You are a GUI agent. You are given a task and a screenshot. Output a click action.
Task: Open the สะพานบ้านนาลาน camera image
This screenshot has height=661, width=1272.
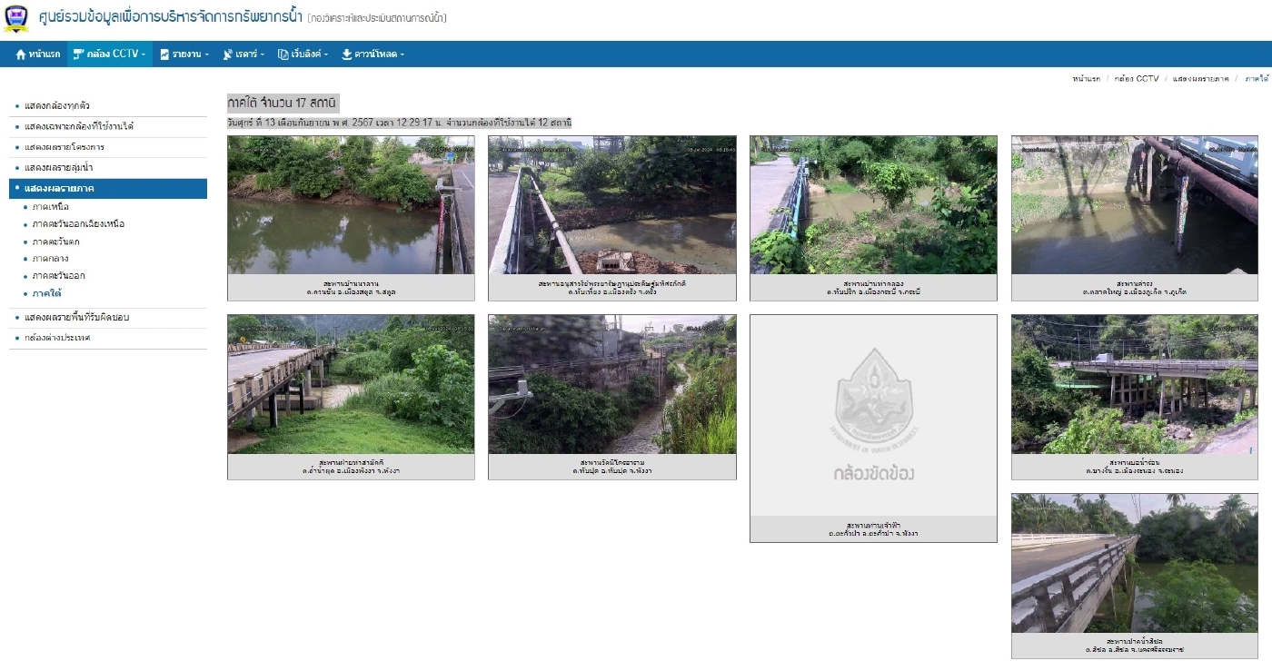coord(351,205)
